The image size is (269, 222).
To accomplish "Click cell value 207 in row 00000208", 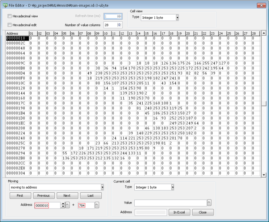I will pos(190,128).
